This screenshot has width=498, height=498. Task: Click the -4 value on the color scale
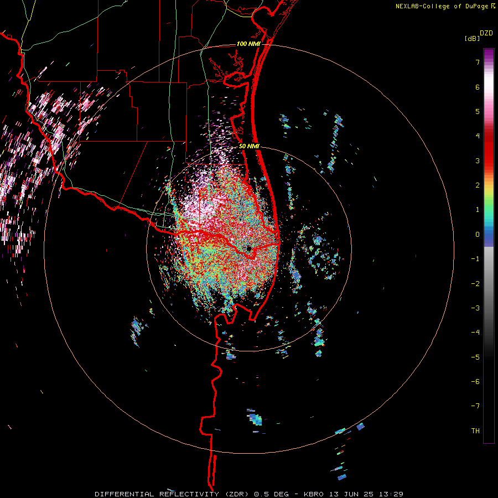pos(475,333)
